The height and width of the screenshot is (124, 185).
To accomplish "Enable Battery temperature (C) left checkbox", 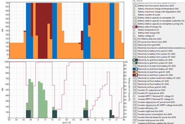I will (x=134, y=30).
